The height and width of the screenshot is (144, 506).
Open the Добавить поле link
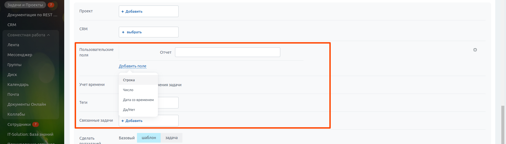pyautogui.click(x=133, y=66)
